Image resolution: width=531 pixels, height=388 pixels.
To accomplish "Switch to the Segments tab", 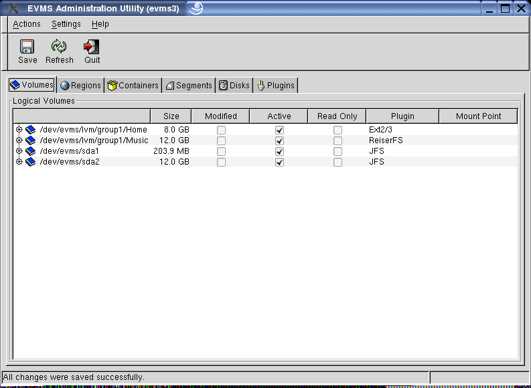I will (x=189, y=86).
